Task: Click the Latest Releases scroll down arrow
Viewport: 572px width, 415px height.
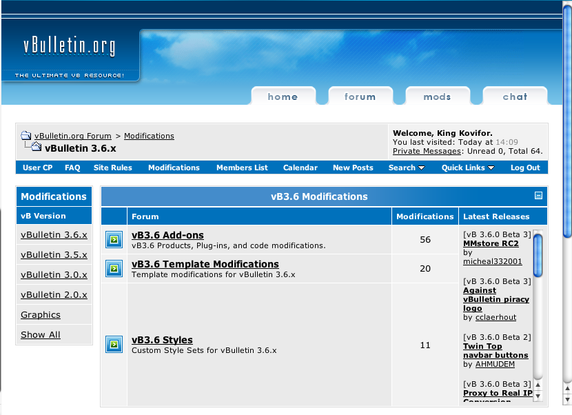Action: (538, 396)
